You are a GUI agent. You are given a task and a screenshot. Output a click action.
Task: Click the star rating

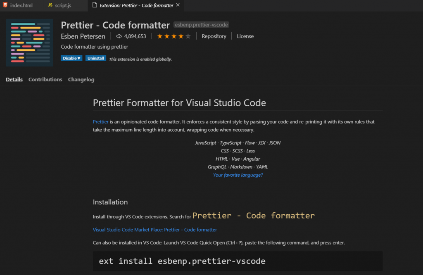tap(174, 36)
